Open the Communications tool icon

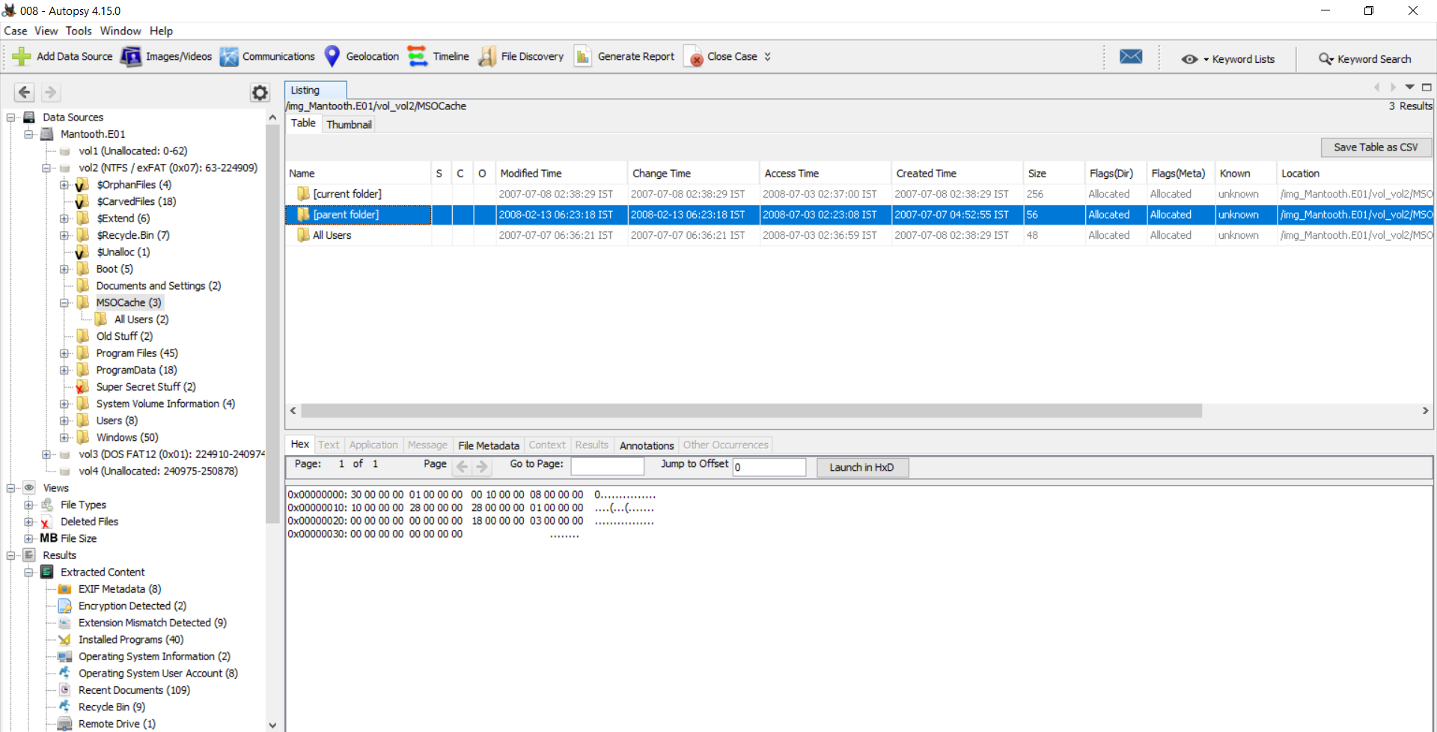229,56
